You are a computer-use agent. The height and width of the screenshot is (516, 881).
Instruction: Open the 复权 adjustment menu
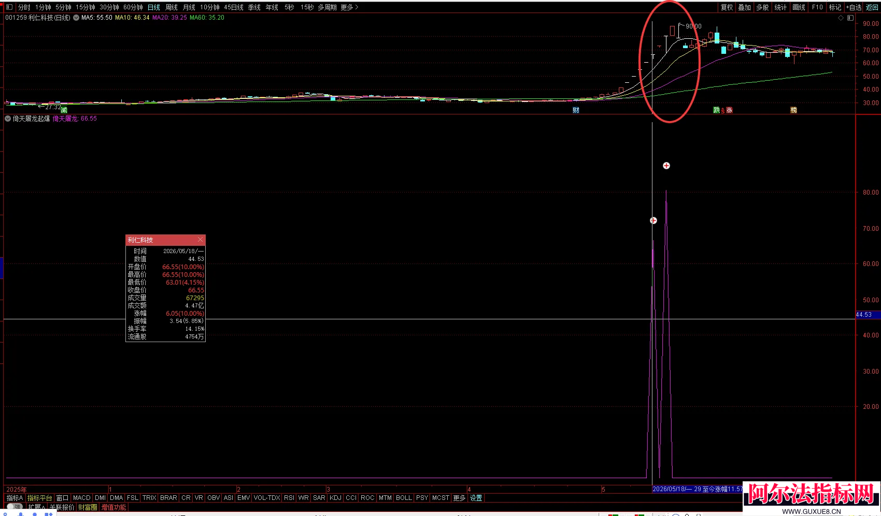click(727, 7)
